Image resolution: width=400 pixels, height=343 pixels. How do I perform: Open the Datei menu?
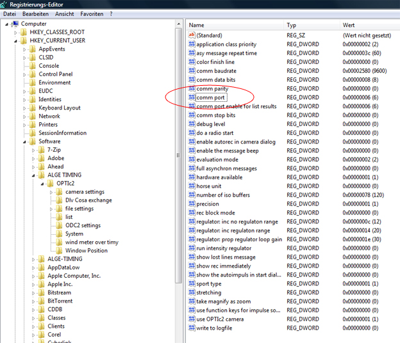(x=10, y=13)
